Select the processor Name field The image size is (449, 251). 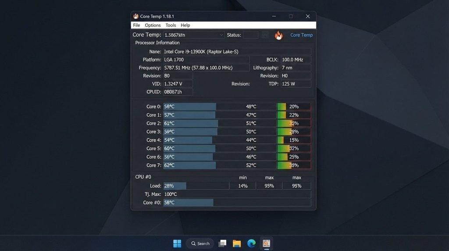click(237, 52)
